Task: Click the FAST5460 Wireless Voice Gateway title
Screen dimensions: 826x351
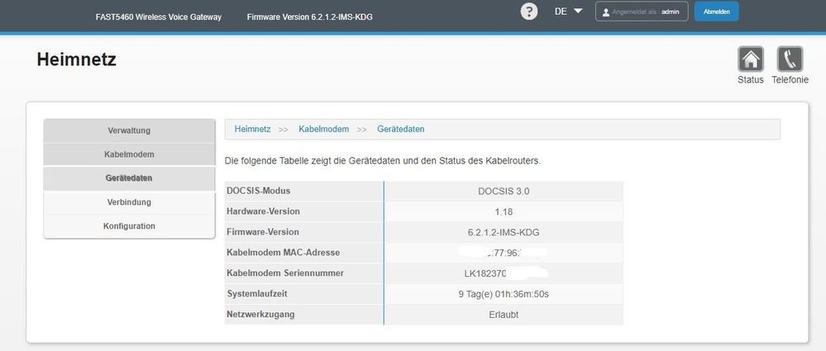Action: pos(159,17)
